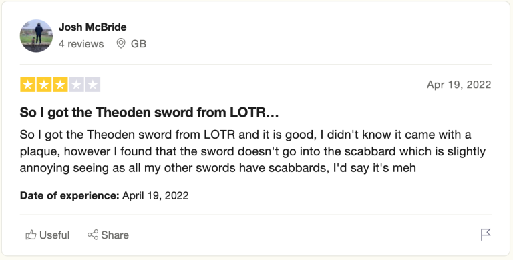Open the Theoden sword review title
Viewport: 513px width, 260px height.
click(x=149, y=113)
